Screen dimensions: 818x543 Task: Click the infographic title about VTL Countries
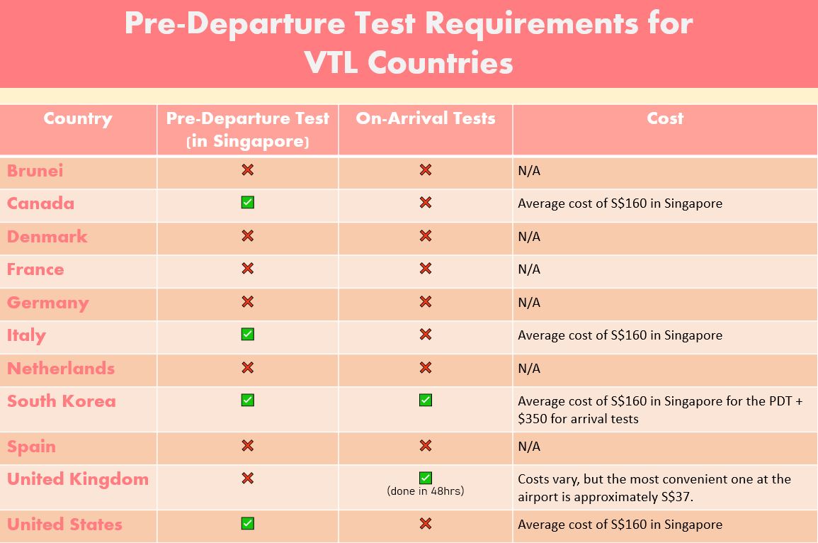coord(409,43)
